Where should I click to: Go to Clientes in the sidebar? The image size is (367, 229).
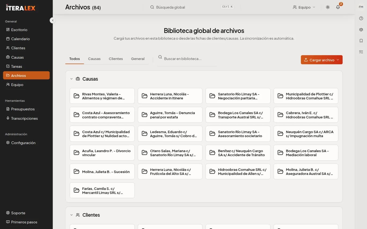click(x=26, y=48)
